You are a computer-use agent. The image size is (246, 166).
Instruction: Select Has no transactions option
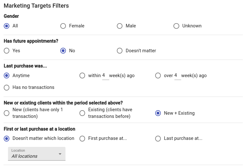tap(7, 87)
